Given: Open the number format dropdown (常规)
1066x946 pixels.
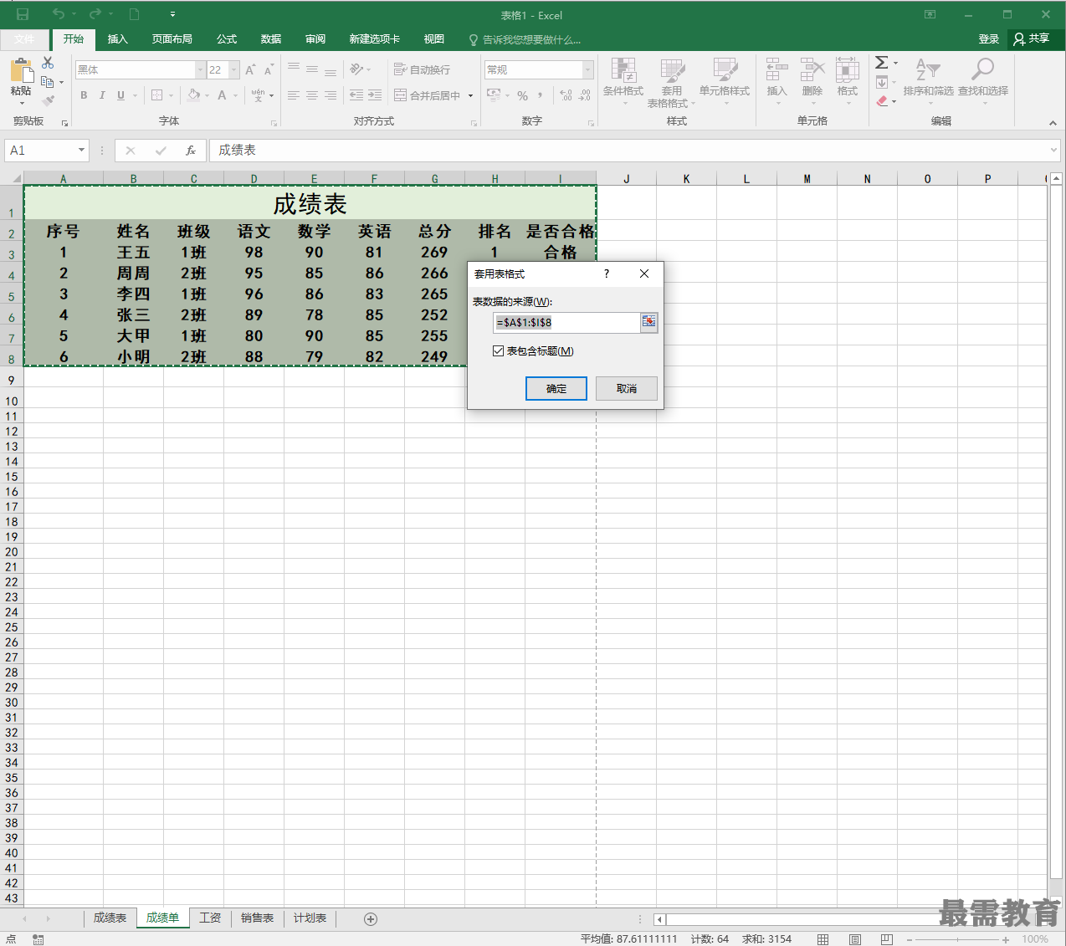Looking at the screenshot, I should pyautogui.click(x=587, y=70).
